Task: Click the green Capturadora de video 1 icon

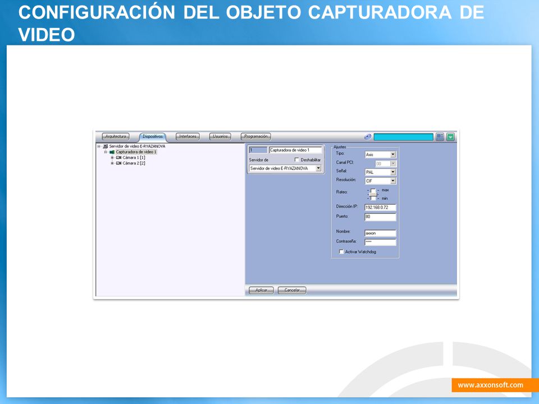Action: (x=112, y=152)
